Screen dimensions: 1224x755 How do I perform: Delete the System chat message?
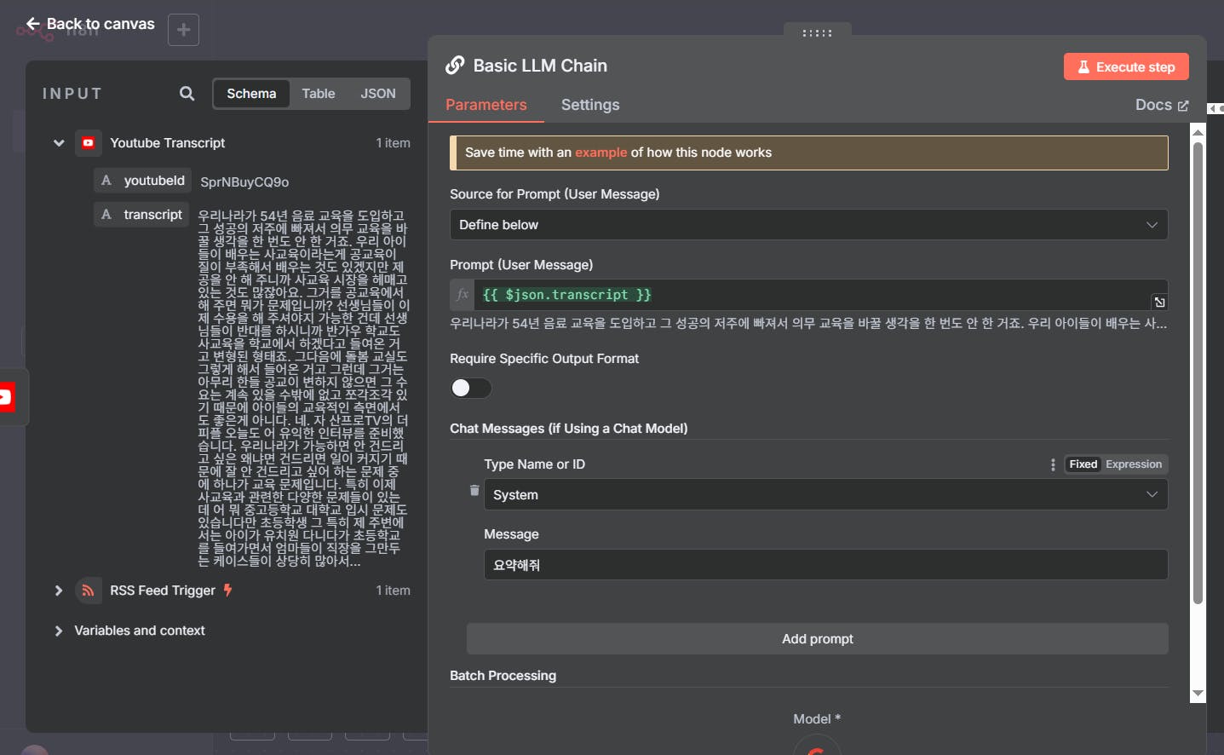[474, 490]
